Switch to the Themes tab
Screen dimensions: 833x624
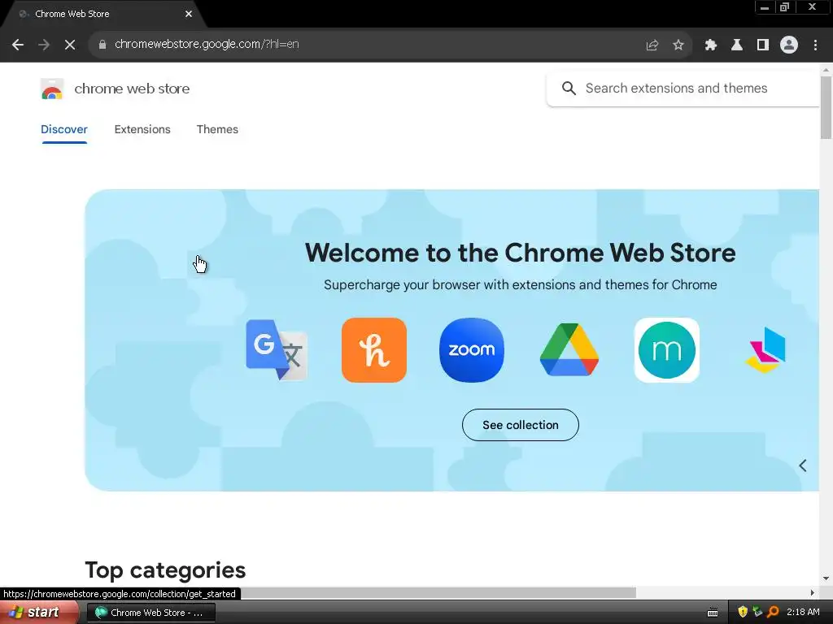point(217,129)
